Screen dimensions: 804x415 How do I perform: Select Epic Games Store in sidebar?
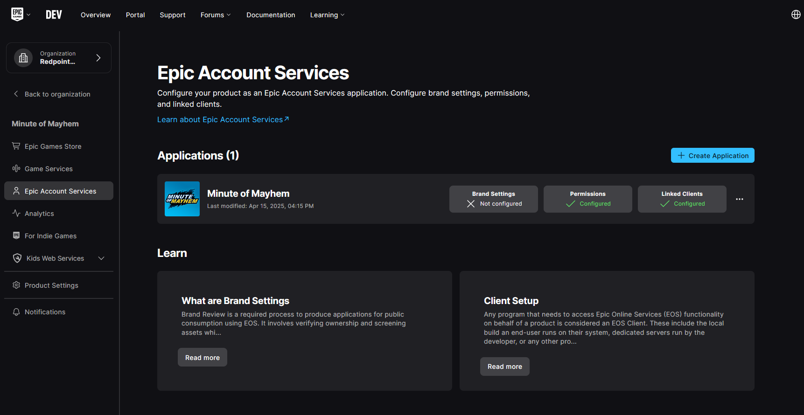59,146
